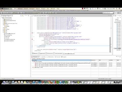Sort problems by Location column
The height and width of the screenshot is (92, 122).
(x=112, y=60)
